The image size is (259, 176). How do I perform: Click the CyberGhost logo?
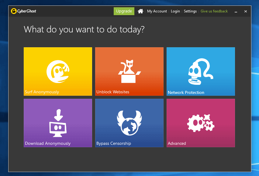point(23,11)
